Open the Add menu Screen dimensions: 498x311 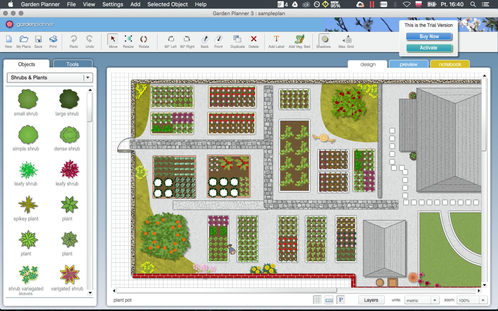(x=135, y=4)
